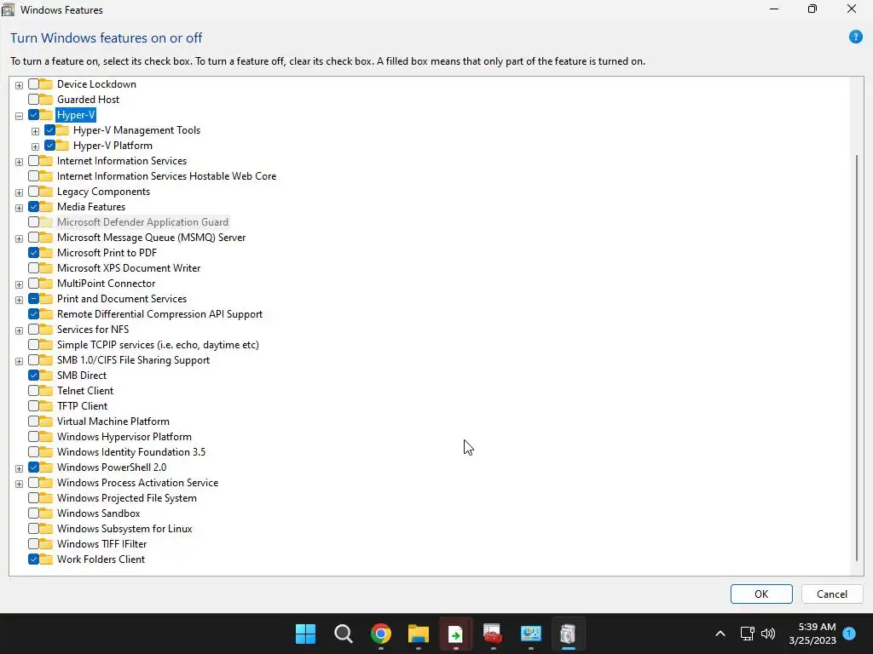Select Microsoft Message Queue (MSMQ) Server label
The image size is (873, 654).
(151, 237)
